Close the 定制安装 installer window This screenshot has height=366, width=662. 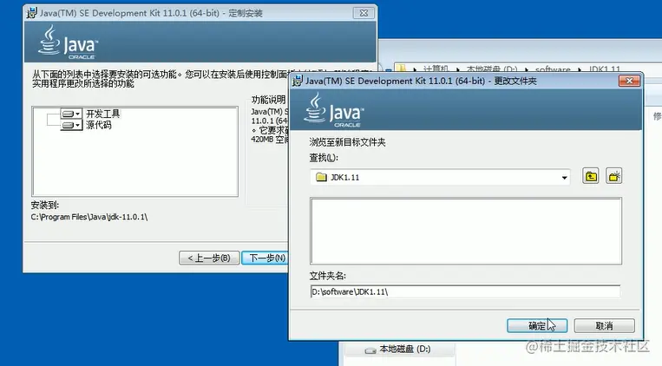[x=363, y=13]
